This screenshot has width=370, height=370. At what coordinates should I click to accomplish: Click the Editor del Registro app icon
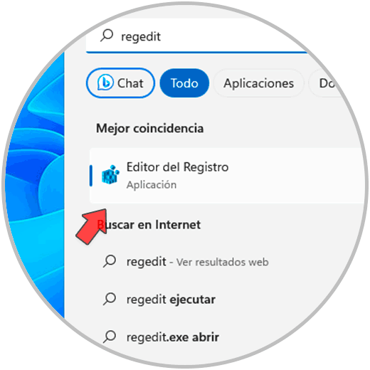coord(110,174)
